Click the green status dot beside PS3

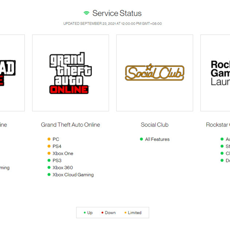click(49, 160)
